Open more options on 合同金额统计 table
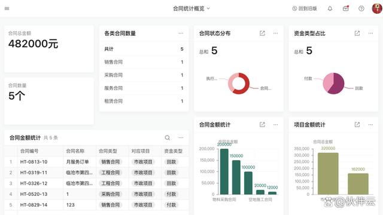This screenshot has height=215, width=383. pos(181,138)
